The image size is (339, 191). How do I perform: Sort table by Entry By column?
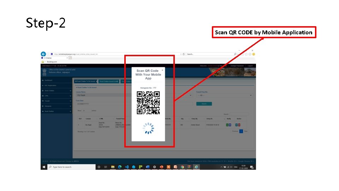(x=194, y=119)
